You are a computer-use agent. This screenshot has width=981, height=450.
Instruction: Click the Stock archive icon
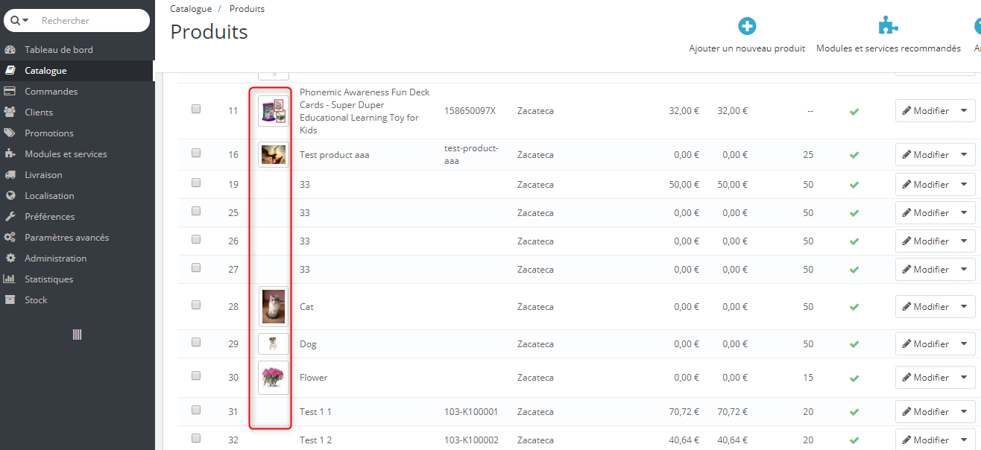(10, 300)
